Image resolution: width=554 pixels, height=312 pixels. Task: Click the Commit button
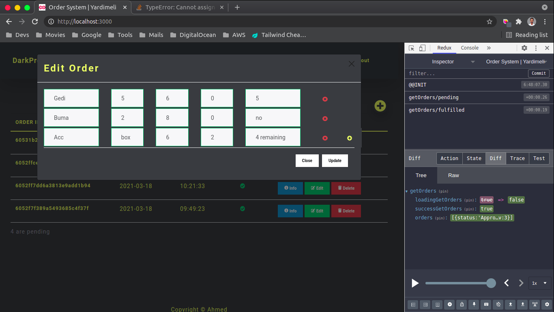pyautogui.click(x=539, y=74)
